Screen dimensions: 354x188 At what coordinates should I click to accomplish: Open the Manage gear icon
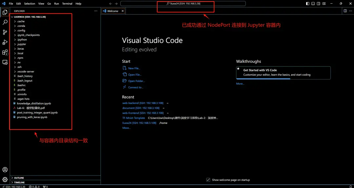[x=5, y=180]
